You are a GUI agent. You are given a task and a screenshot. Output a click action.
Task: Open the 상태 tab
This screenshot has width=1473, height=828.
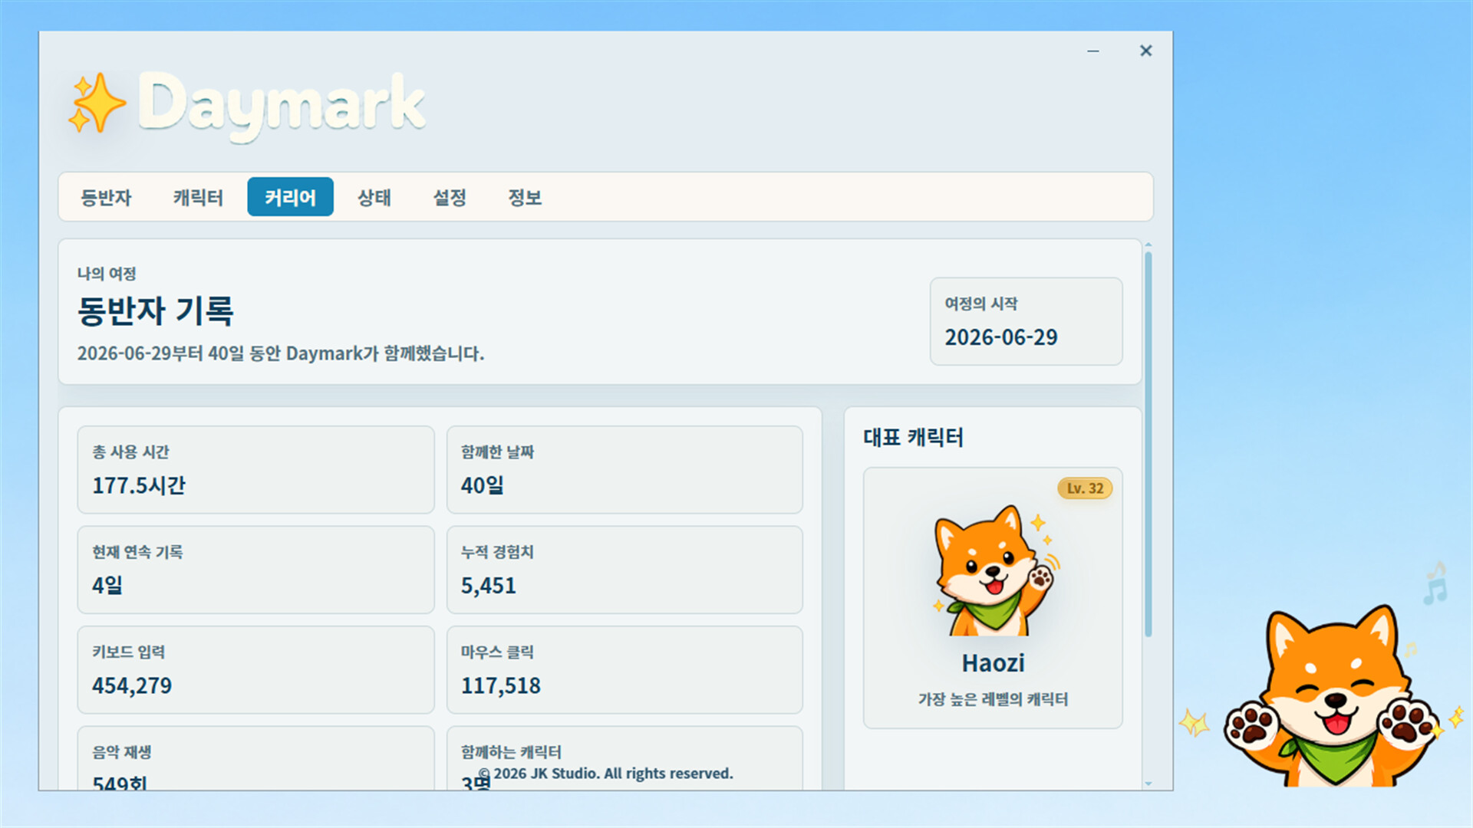tap(374, 197)
